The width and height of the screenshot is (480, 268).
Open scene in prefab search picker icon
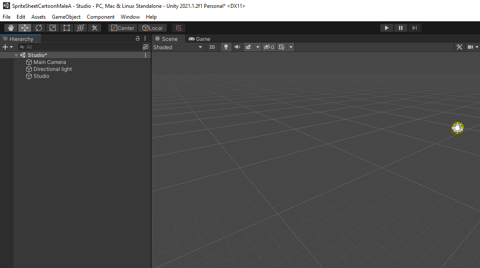point(145,47)
